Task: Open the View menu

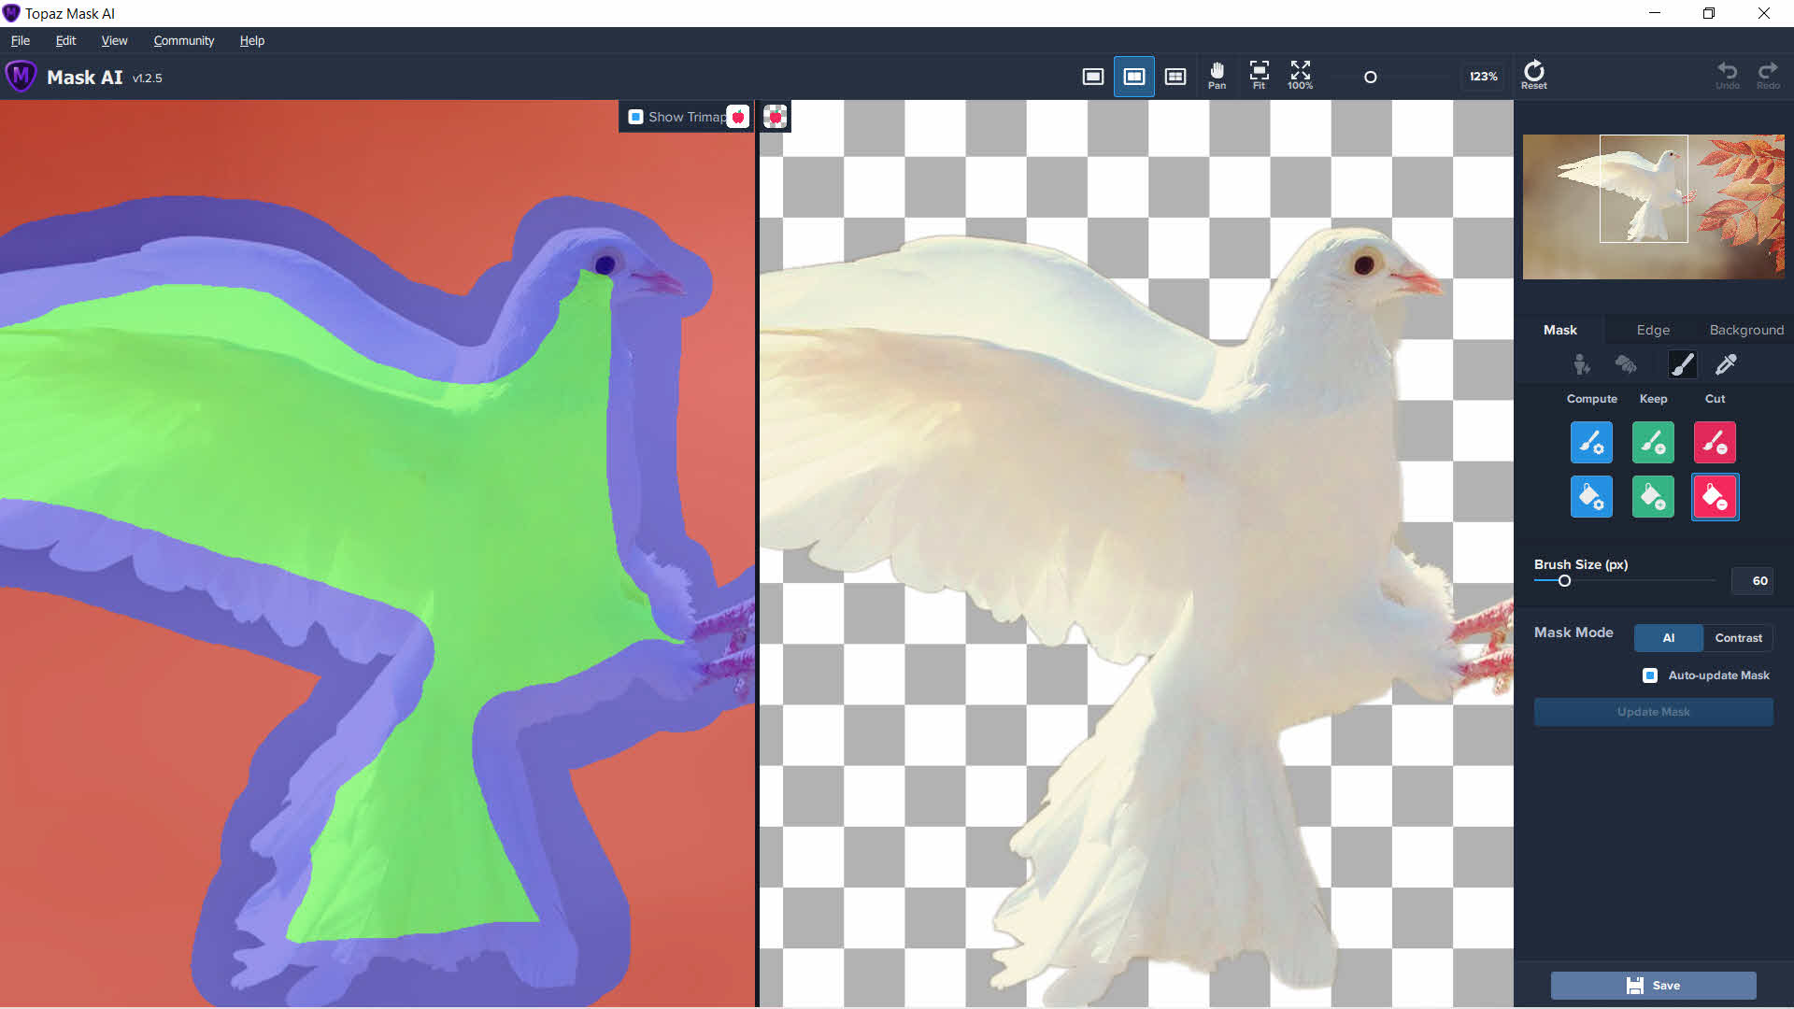Action: pyautogui.click(x=114, y=40)
